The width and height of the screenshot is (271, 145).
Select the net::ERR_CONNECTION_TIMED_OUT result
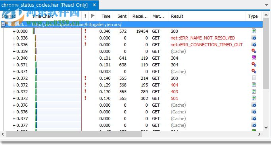point(207,45)
